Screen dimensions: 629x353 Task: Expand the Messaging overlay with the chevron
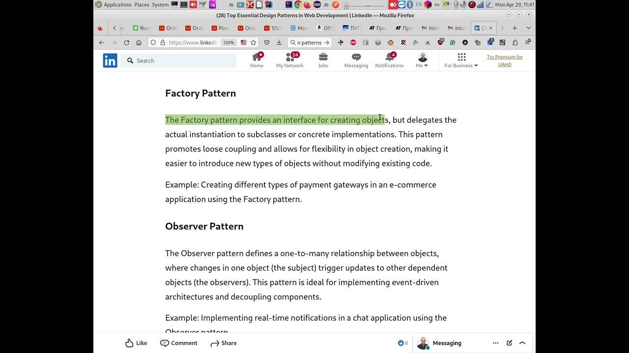pos(522,343)
